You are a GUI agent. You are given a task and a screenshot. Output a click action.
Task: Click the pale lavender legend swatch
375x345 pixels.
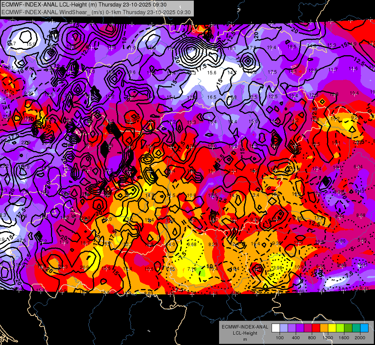(x=284, y=328)
